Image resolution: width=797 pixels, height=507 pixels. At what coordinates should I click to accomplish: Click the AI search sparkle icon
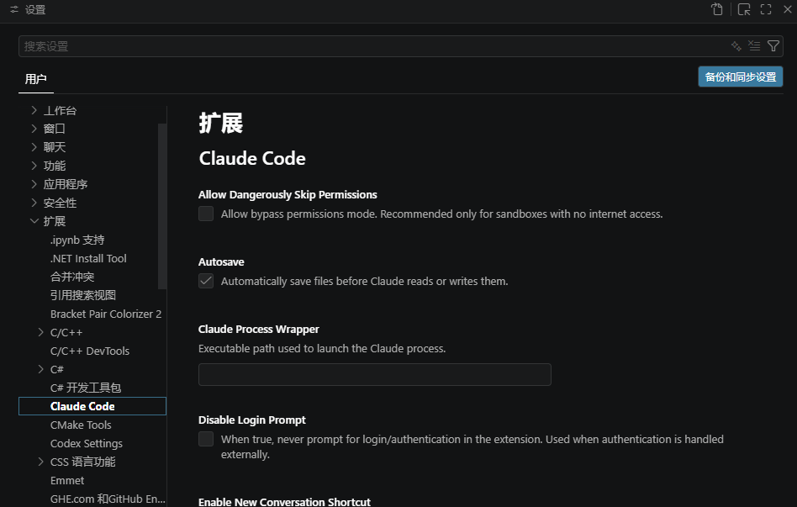(x=736, y=46)
